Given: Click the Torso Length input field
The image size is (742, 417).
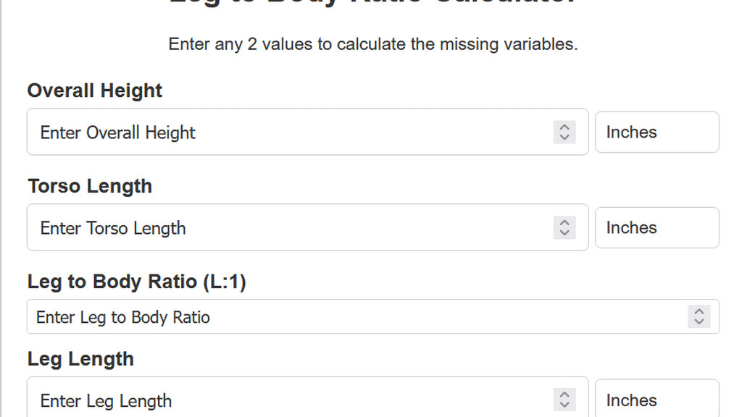Looking at the screenshot, I should [290, 227].
